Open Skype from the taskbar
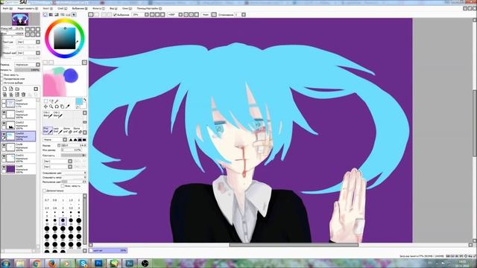Screen dimensions: 477x268 point(83,263)
